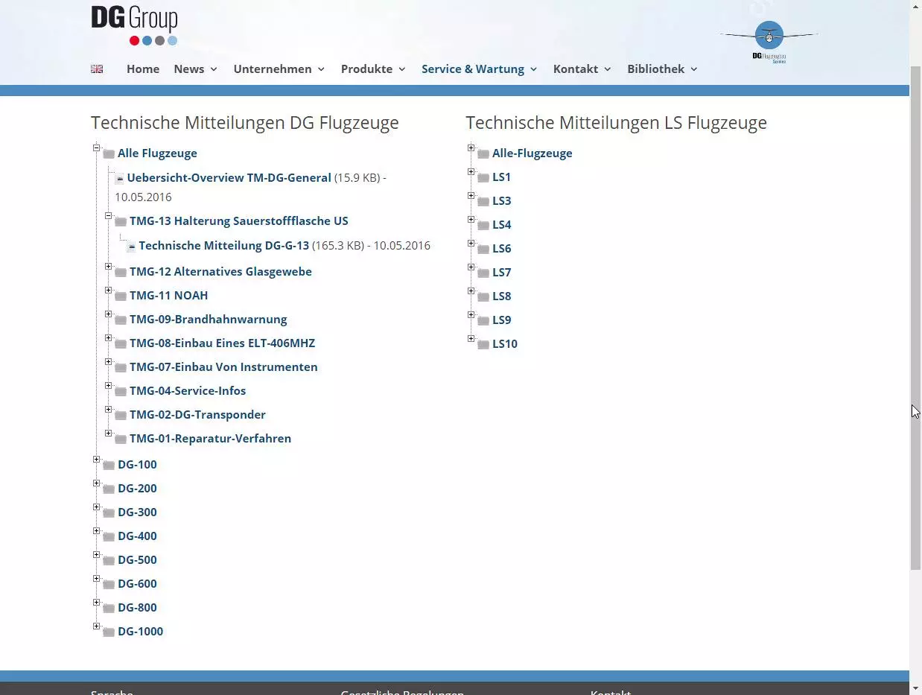Switch language via the UK flag icon
Screen dimensions: 922x695
[x=97, y=69]
